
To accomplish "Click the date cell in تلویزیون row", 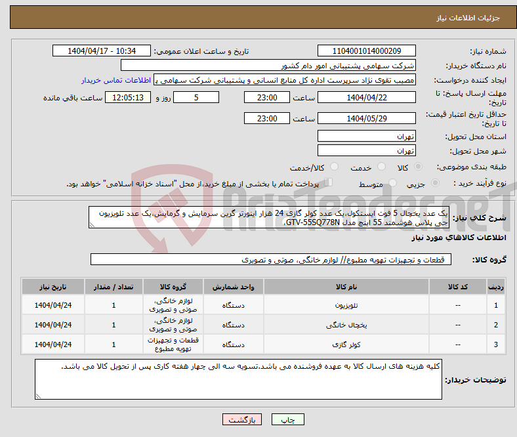I will click(53, 305).
